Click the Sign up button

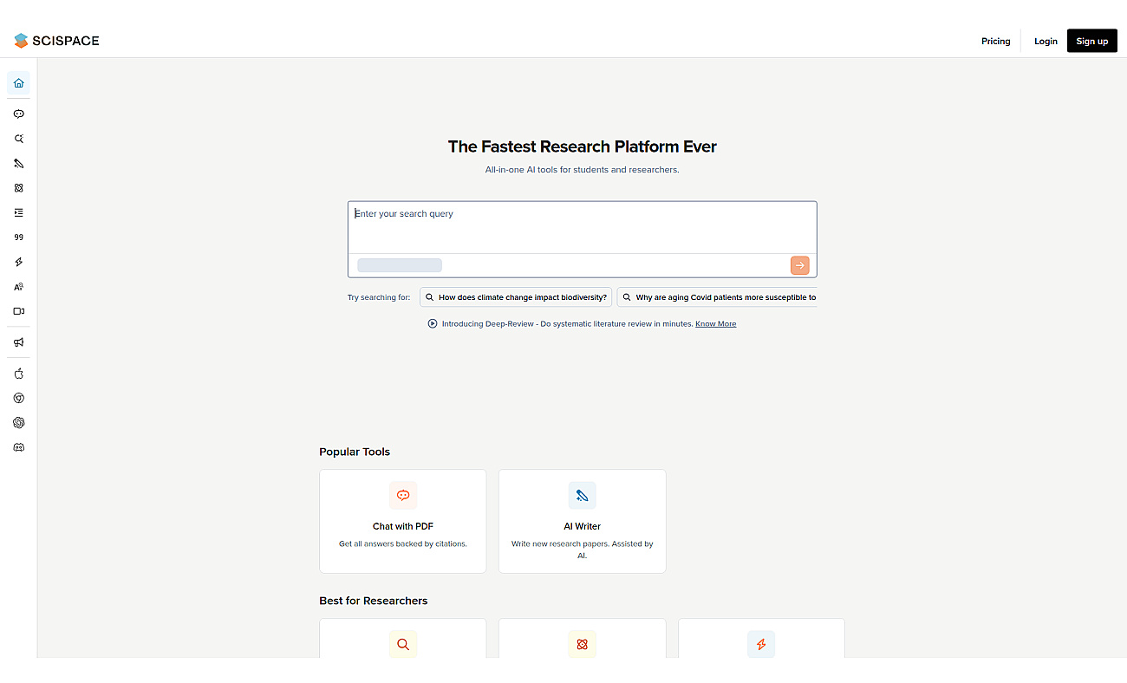coord(1092,41)
